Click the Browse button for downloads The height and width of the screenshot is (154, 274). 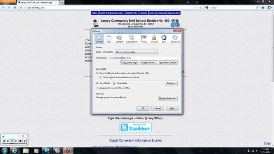coord(171,83)
